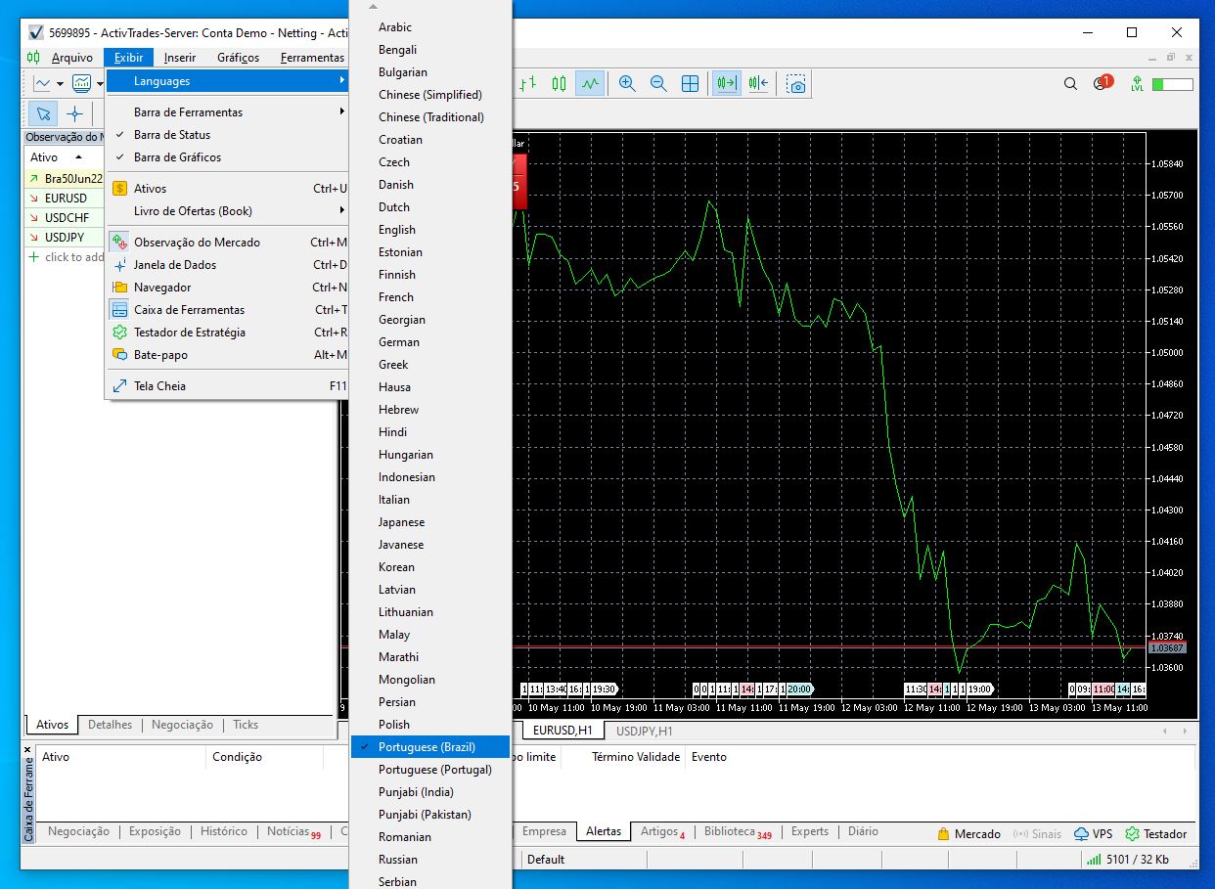
Task: Open the search magnifier in the toolbar
Action: pyautogui.click(x=1069, y=84)
